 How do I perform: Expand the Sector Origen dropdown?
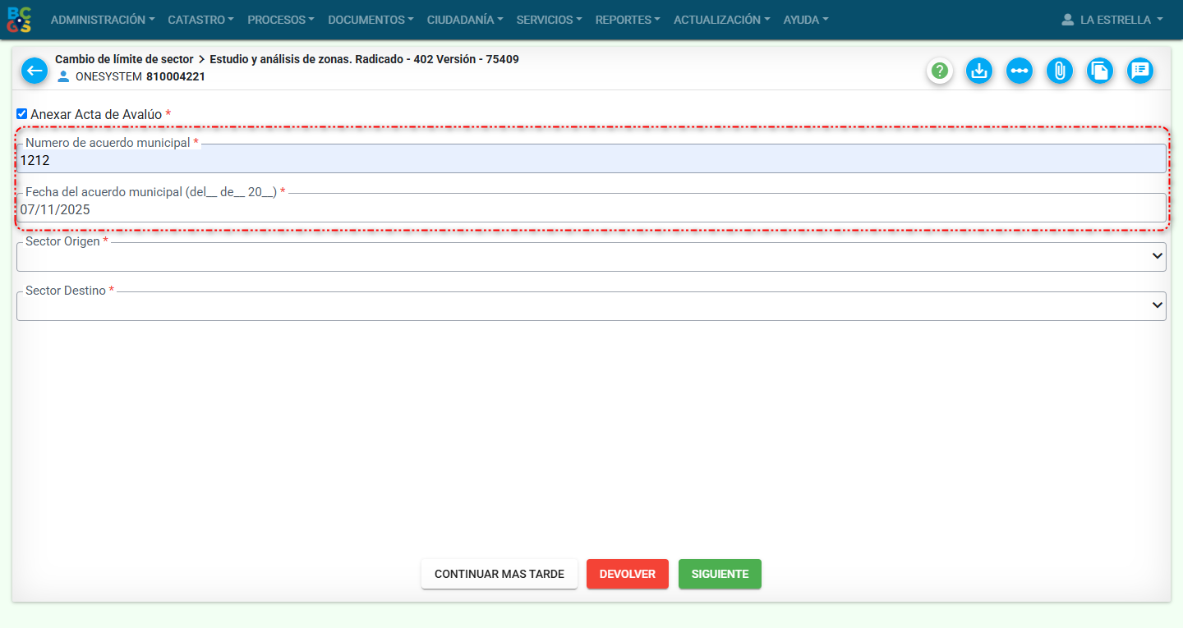[x=591, y=257]
